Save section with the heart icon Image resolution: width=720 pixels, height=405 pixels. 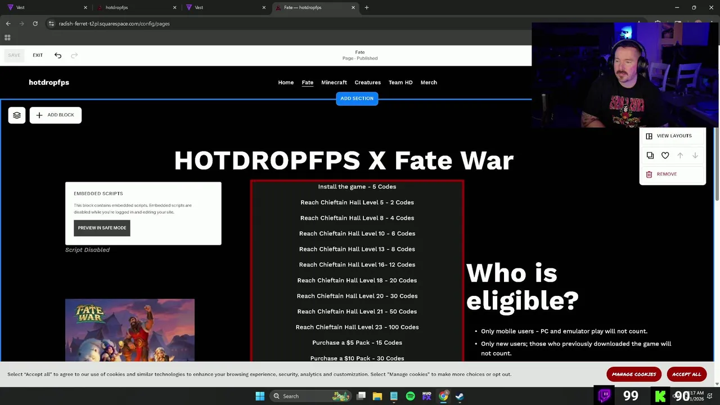[x=665, y=155]
